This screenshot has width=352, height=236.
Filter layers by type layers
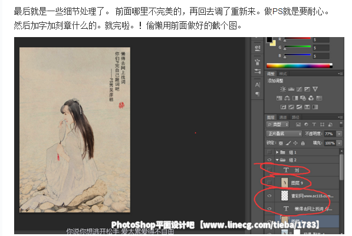[x=314, y=125]
